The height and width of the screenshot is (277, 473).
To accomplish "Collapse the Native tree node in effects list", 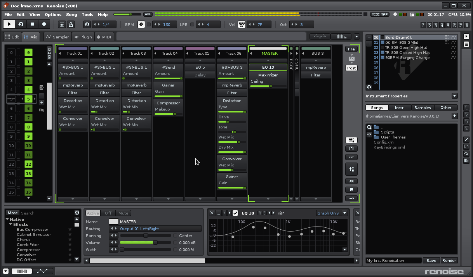I will [7, 219].
